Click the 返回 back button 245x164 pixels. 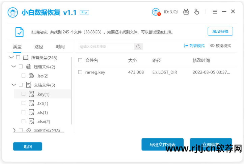(27, 146)
